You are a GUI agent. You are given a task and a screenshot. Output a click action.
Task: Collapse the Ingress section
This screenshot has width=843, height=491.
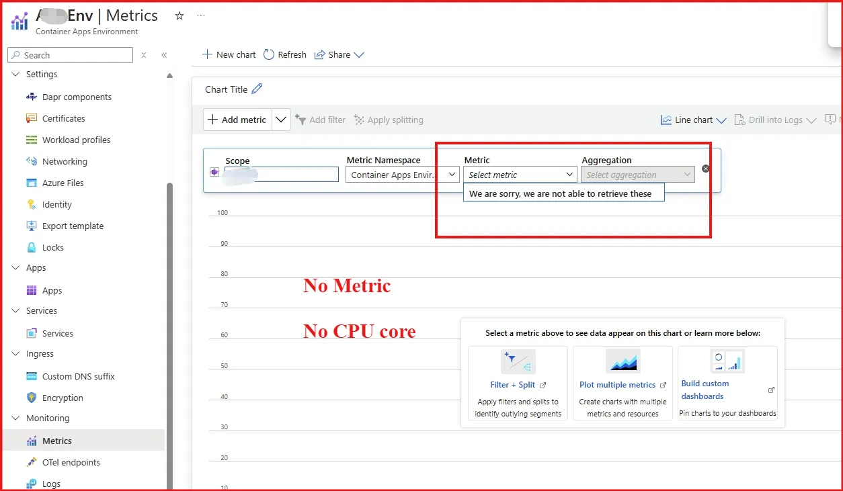[16, 353]
